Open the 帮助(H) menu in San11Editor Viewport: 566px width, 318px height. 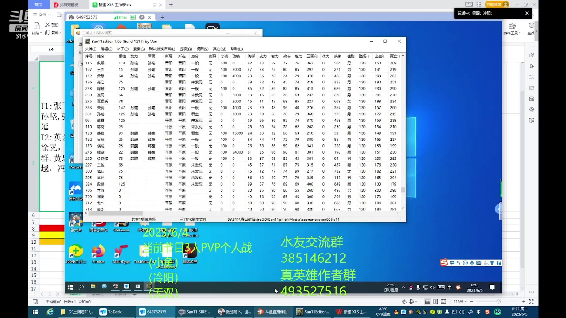pyautogui.click(x=237, y=49)
